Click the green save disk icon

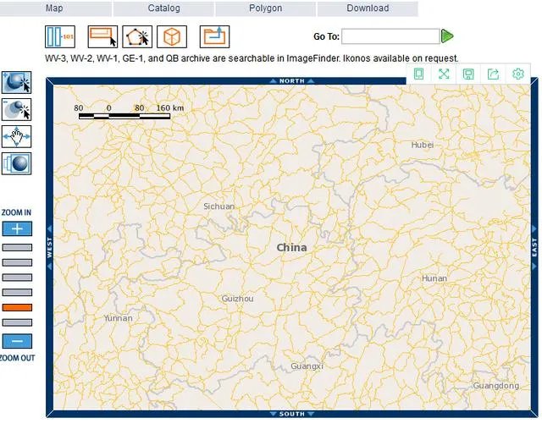point(468,74)
